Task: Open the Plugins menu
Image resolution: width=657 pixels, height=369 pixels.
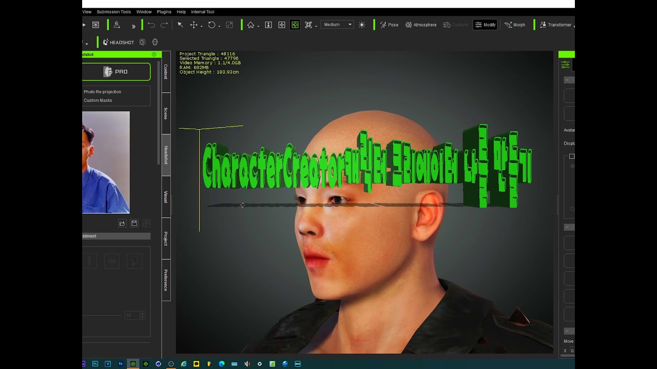Action: click(164, 12)
